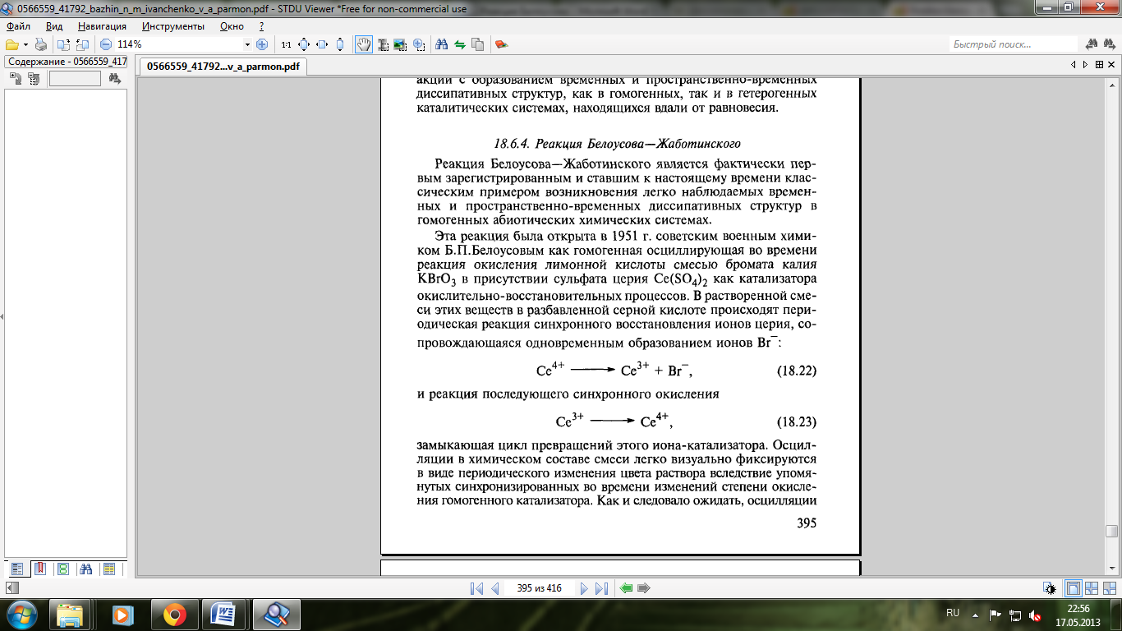The image size is (1122, 631).
Task: Open the ? help menu
Action: pos(261,26)
